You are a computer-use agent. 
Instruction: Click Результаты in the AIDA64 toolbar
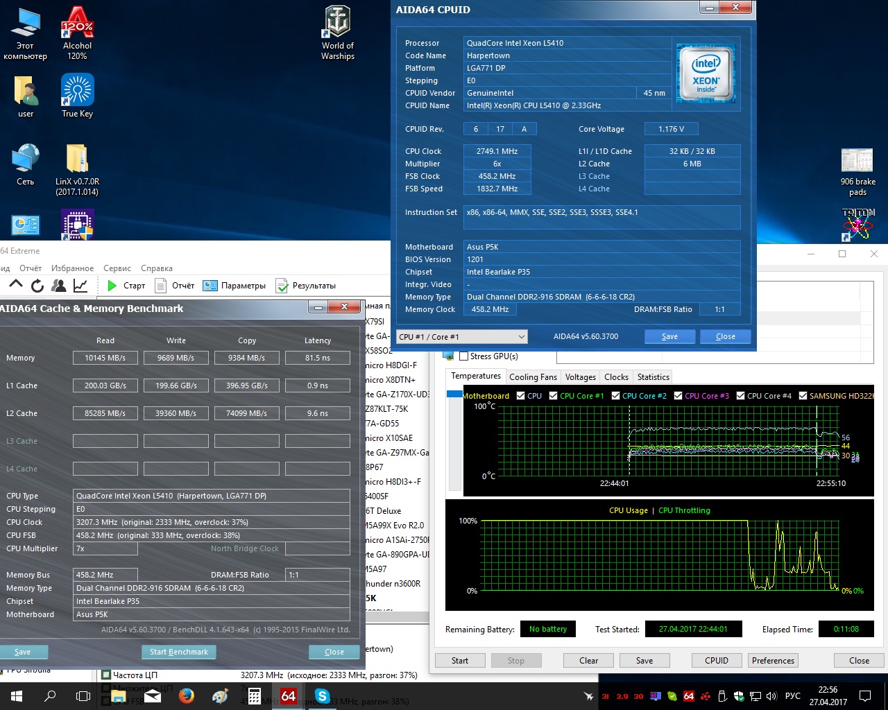(x=306, y=286)
